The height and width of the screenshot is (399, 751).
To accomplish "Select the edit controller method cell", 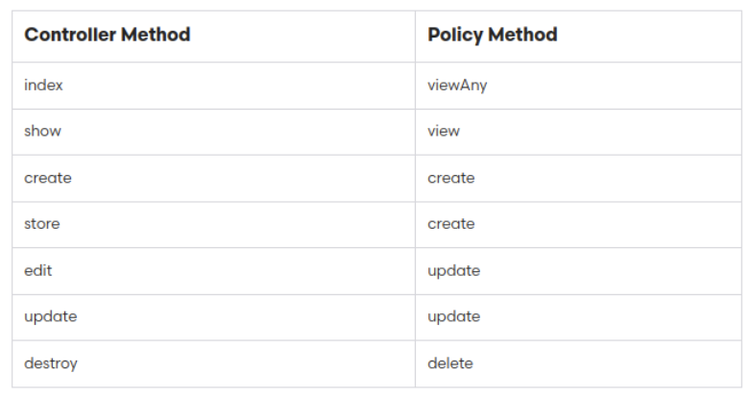I will [x=213, y=271].
